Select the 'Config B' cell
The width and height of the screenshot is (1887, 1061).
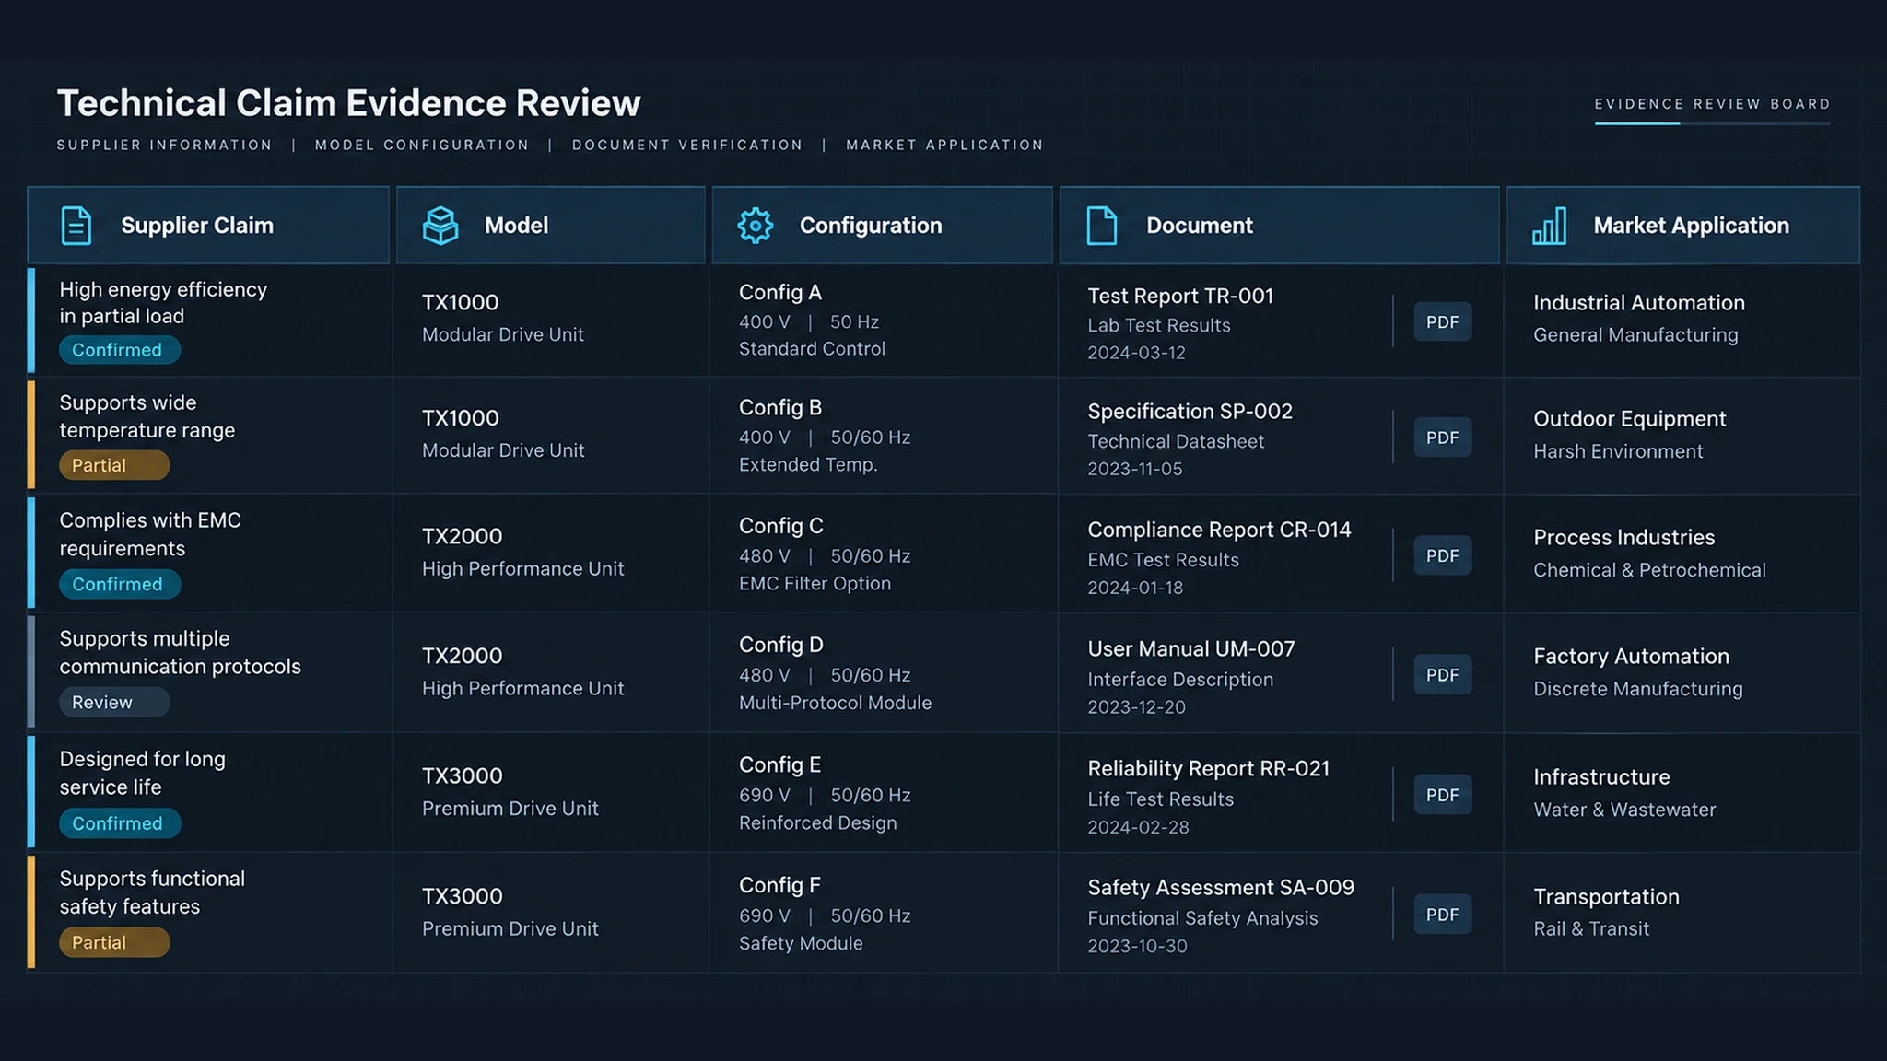[x=884, y=436]
